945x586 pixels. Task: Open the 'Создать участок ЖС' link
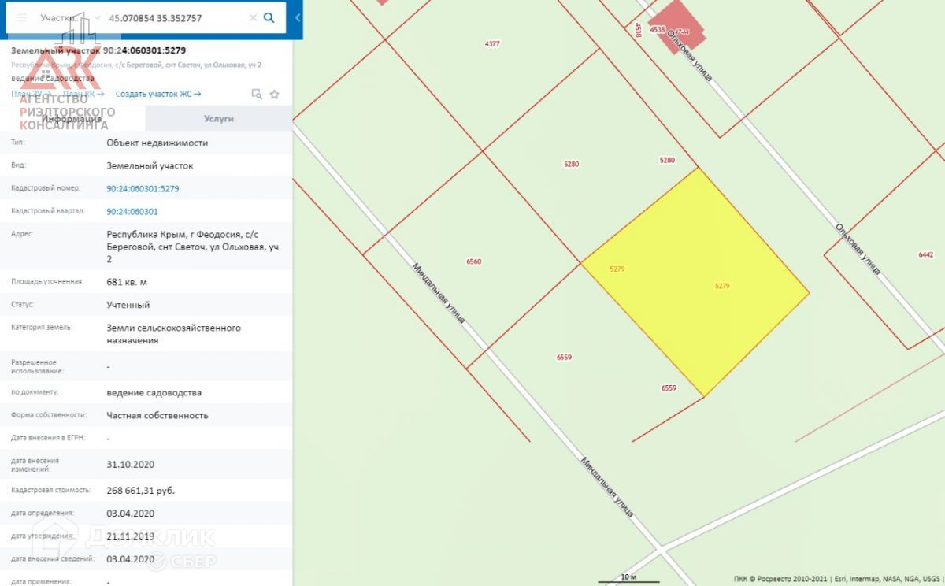tap(157, 94)
